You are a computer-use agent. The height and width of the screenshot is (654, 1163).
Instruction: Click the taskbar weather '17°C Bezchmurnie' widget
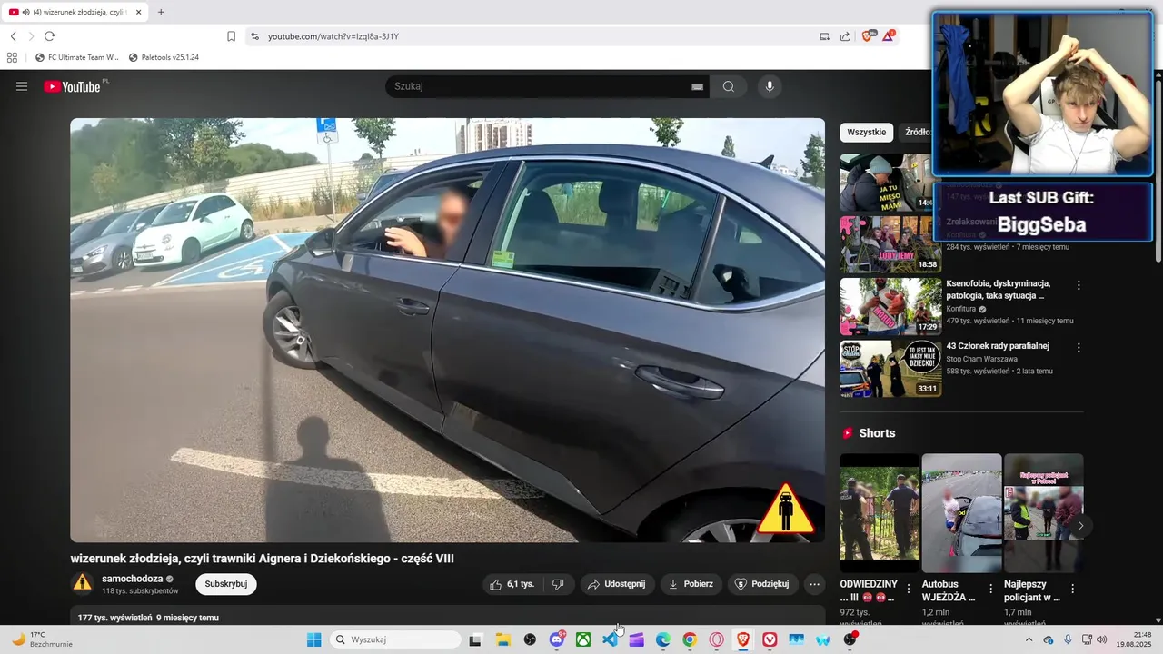coord(43,639)
